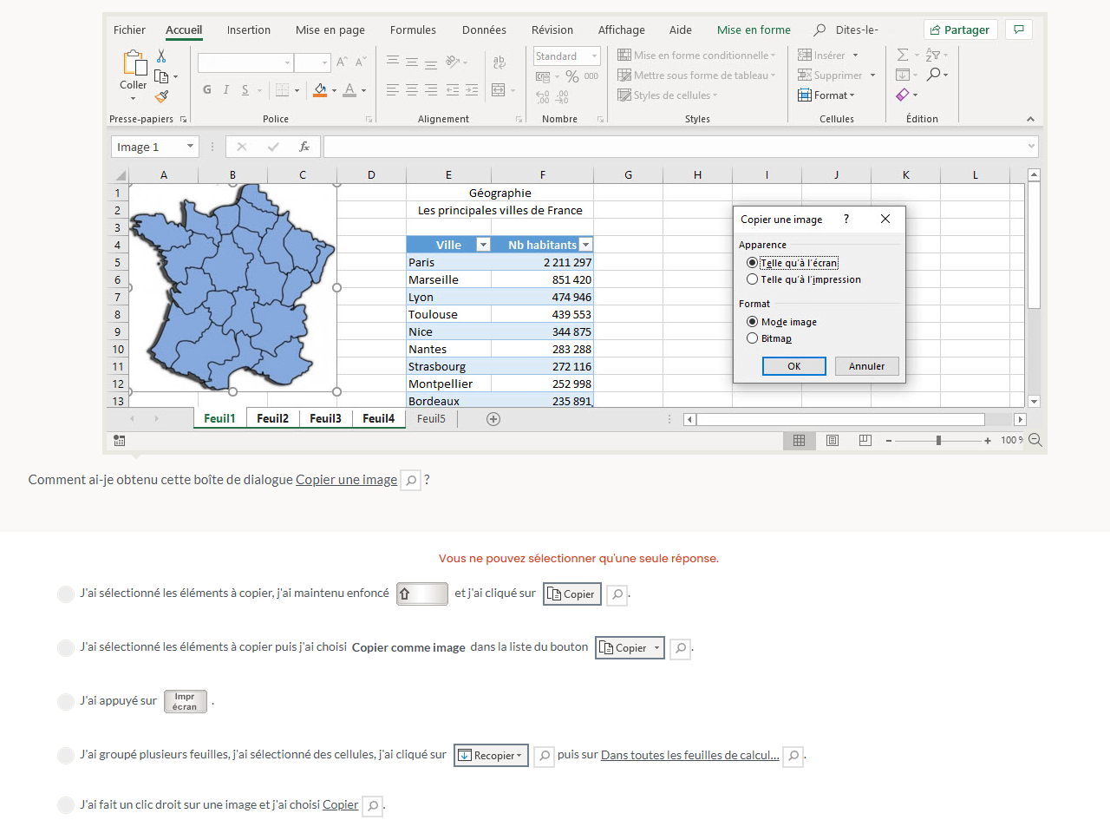Viewport: 1110px width, 833px height.
Task: Open the Name Box dropdown showing Image 1
Action: tap(190, 147)
